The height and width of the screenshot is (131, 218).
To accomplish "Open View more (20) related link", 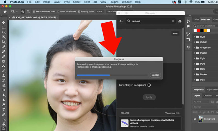I will [172, 113].
